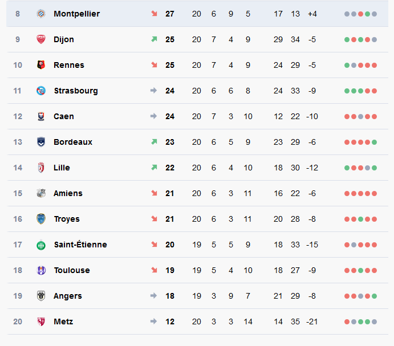This screenshot has width=394, height=346.
Task: Click the Metz club crest icon
Action: [x=41, y=321]
